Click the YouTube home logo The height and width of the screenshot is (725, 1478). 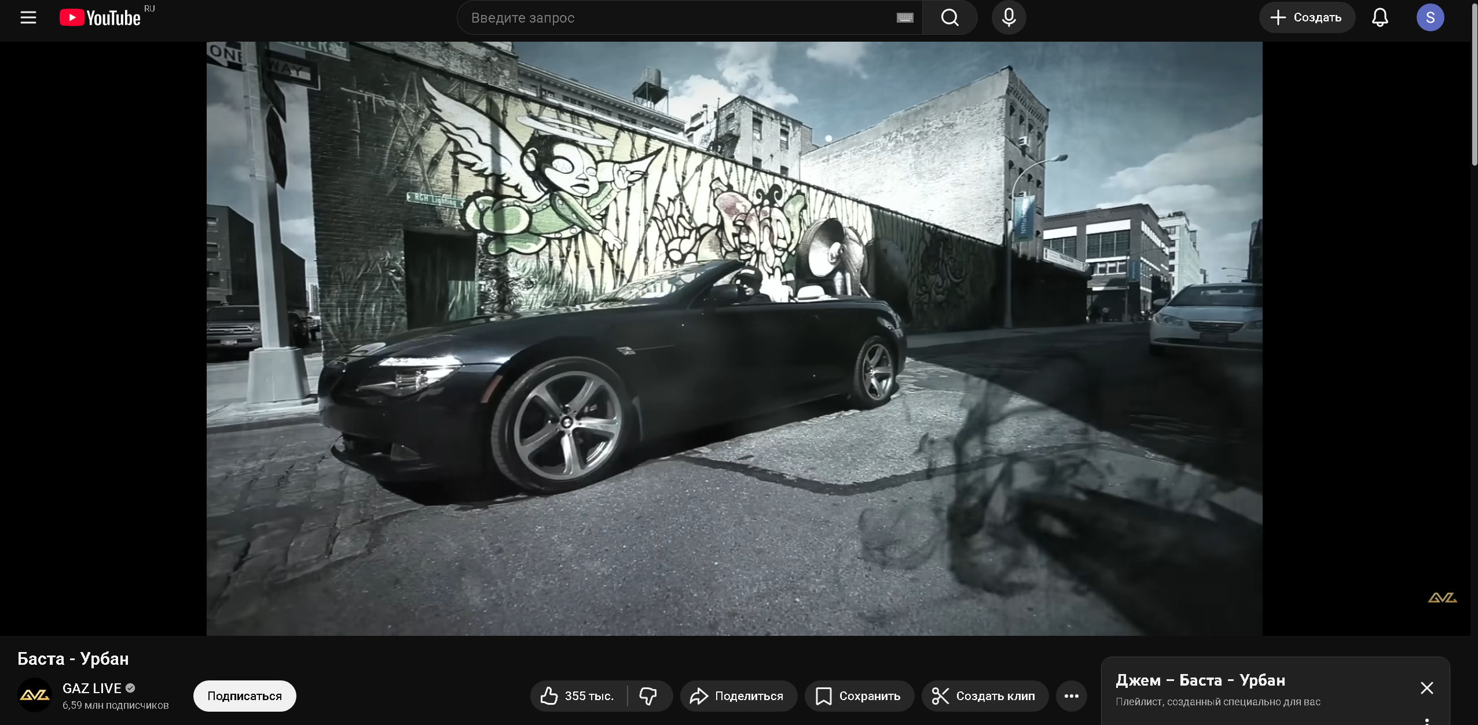coord(100,18)
